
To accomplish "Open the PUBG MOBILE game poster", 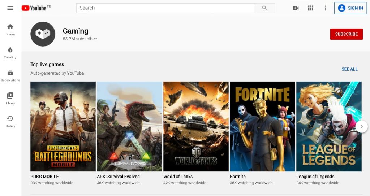I will pyautogui.click(x=63, y=126).
